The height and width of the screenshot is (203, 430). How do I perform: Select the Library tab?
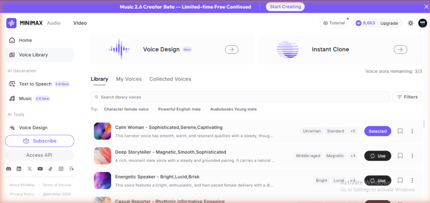(99, 79)
